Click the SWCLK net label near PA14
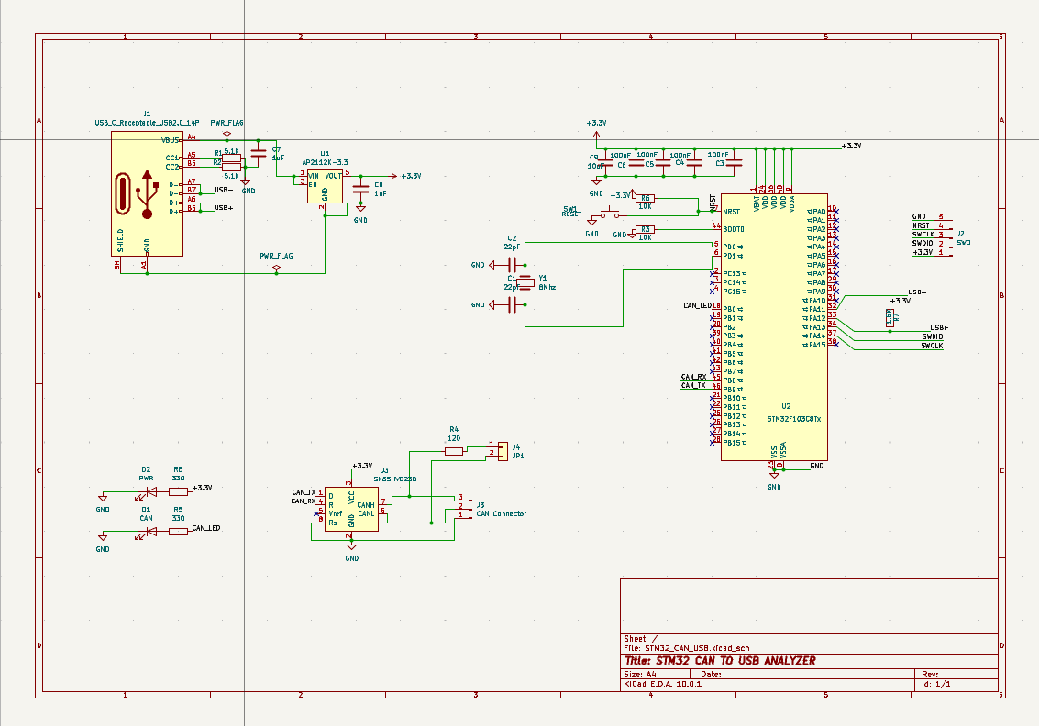Image resolution: width=1039 pixels, height=726 pixels. 932,346
